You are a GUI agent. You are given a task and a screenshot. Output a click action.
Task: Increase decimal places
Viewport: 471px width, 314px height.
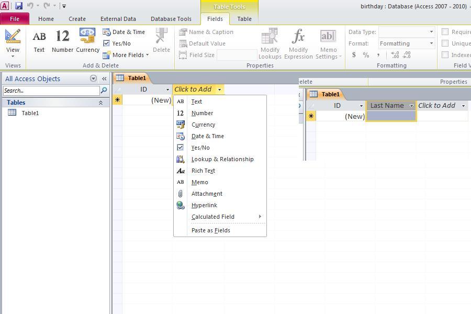point(395,54)
